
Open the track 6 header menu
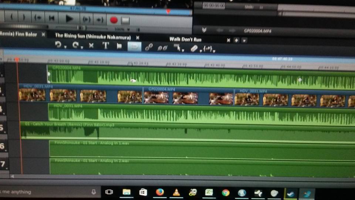6,150
